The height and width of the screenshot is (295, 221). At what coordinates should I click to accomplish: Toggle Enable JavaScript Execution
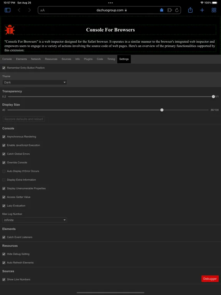tap(4, 145)
